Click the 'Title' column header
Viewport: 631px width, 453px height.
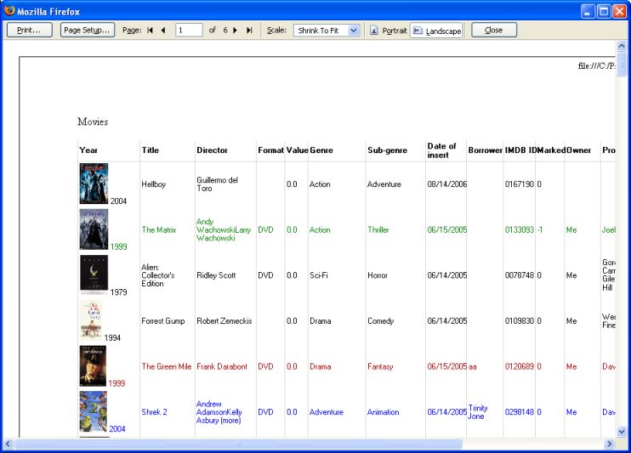coord(151,150)
